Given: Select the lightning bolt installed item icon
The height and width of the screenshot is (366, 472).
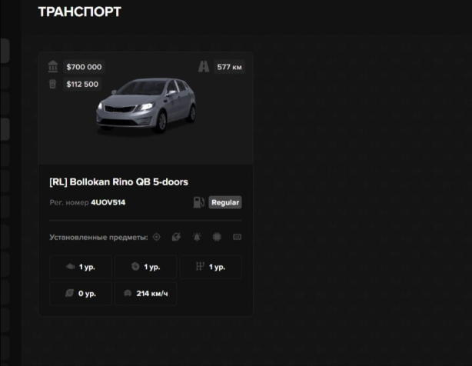Looking at the screenshot, I should coord(177,237).
